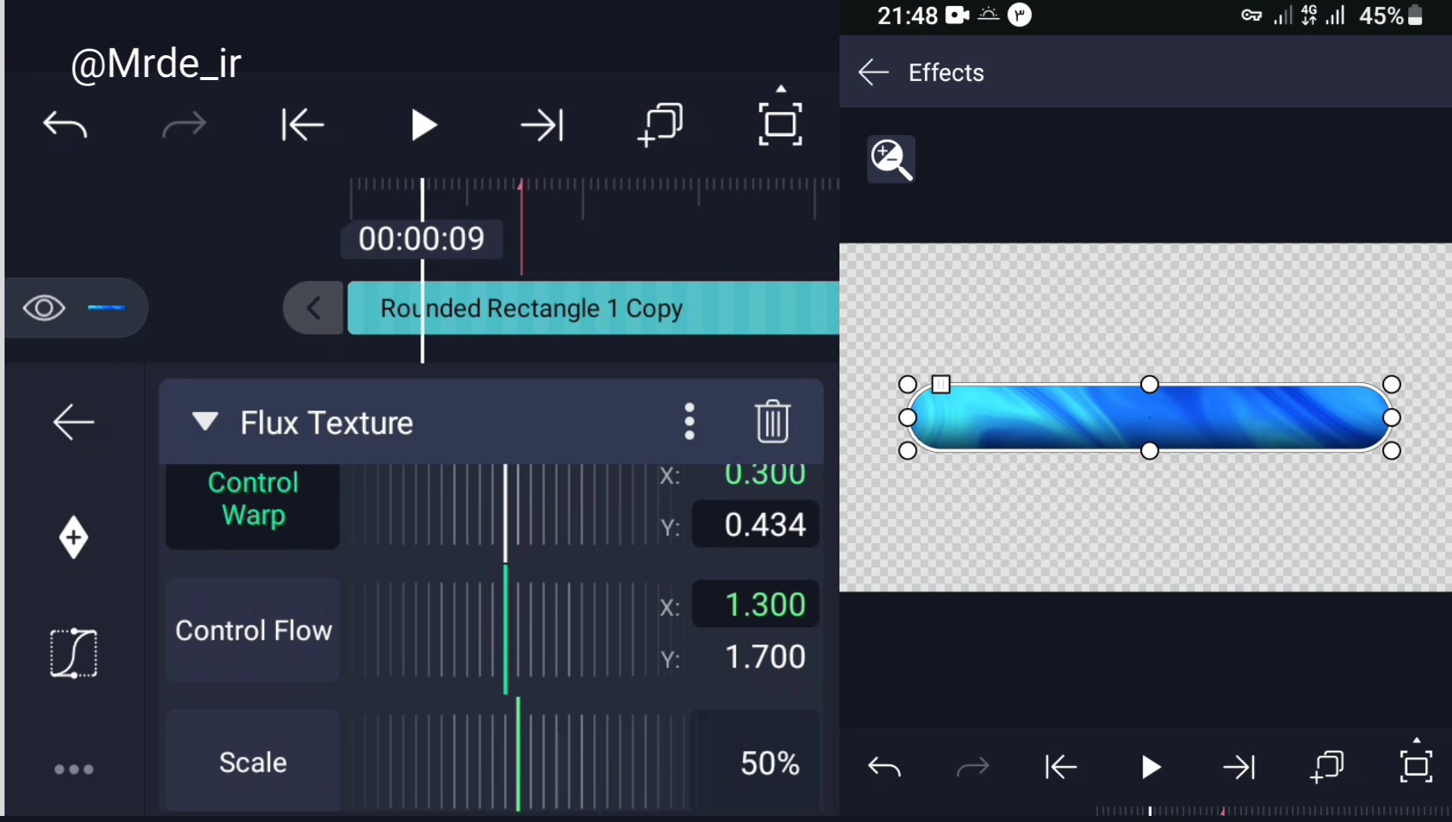Open the easing curve editor icon

pos(73,653)
